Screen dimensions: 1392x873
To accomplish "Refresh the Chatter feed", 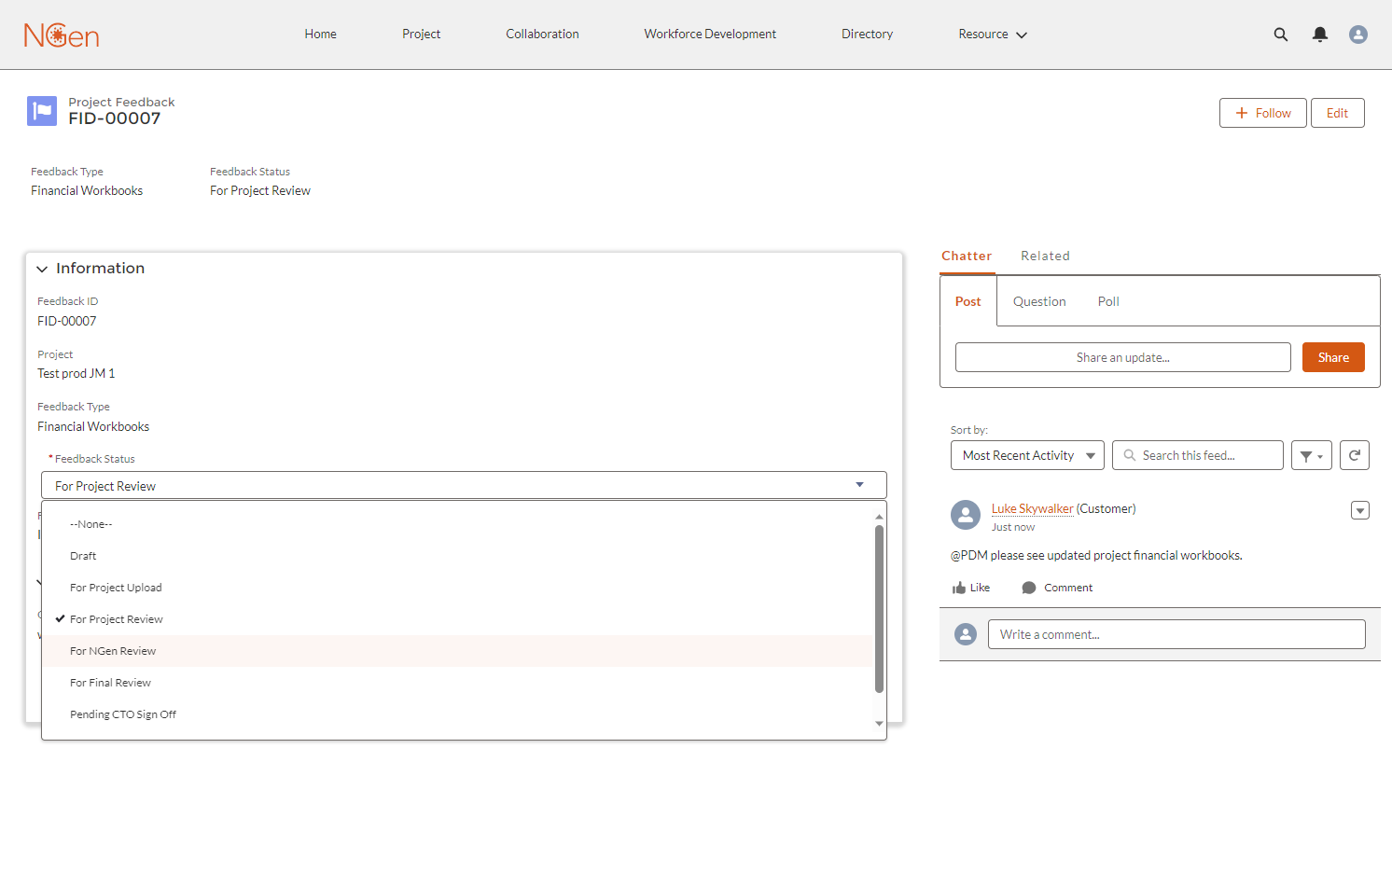I will [x=1355, y=455].
